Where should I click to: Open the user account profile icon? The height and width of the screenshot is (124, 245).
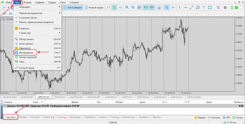tap(225, 7)
